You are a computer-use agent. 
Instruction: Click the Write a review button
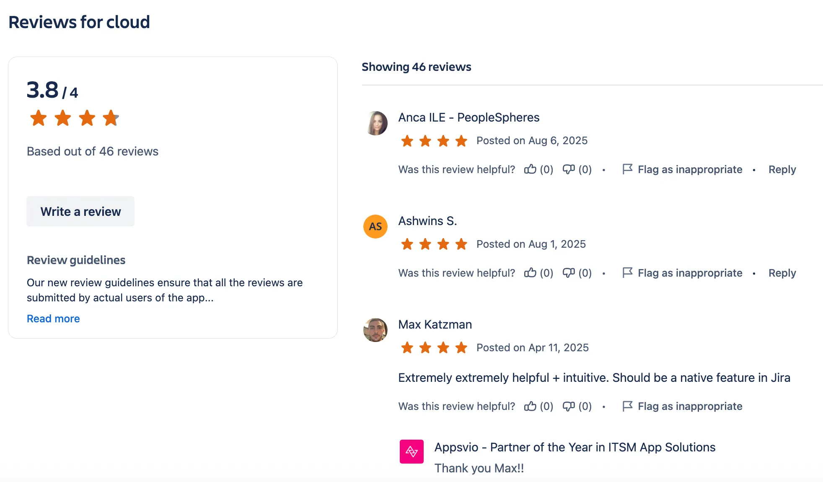[80, 211]
